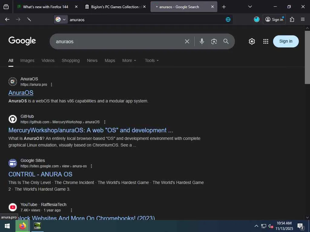Select the All search tab

[x=11, y=60]
